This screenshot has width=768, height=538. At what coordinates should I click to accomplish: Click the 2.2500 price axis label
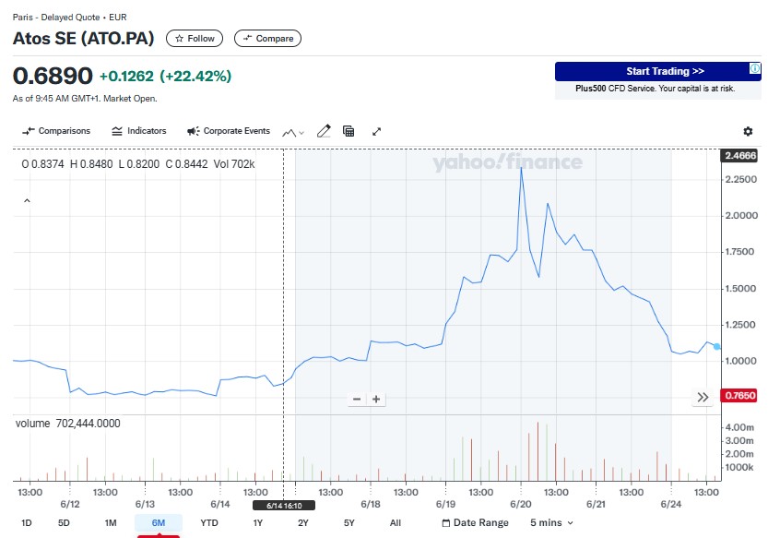click(x=741, y=180)
